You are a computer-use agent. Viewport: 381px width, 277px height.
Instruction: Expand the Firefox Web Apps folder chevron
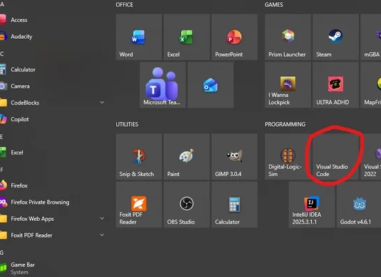pyautogui.click(x=102, y=218)
